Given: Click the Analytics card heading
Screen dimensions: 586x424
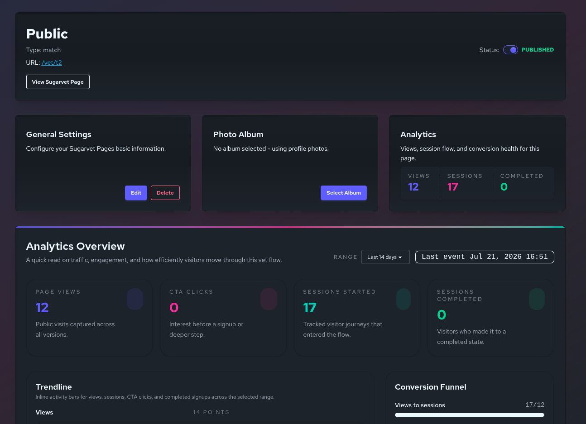Looking at the screenshot, I should tap(418, 134).
